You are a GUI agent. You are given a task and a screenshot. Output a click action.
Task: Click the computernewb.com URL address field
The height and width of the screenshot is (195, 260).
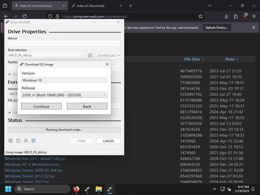(x=94, y=17)
